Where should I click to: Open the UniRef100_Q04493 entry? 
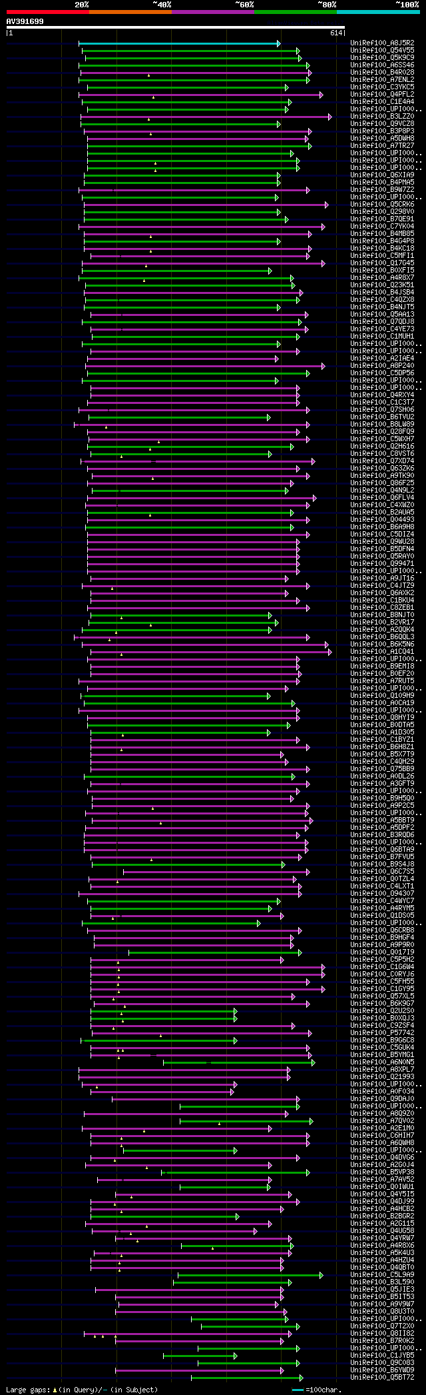[x=382, y=520]
